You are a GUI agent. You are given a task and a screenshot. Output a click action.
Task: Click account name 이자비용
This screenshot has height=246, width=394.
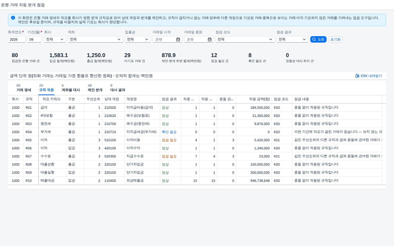coord(133,140)
